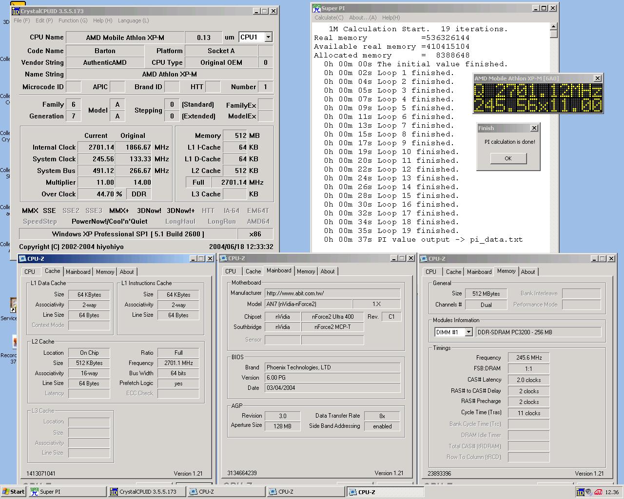The width and height of the screenshot is (624, 499).
Task: Switch to the About tab in the CPU-Z Memory window
Action: 528,272
